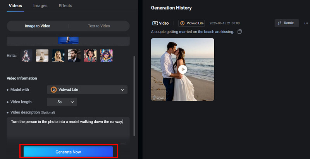The image size is (310, 159).
Task: Select the Videos tab
Action: [x=15, y=6]
